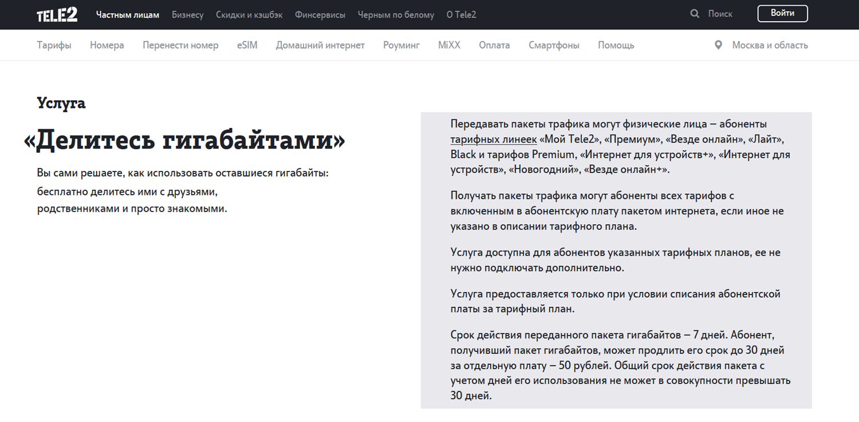The height and width of the screenshot is (422, 859).
Task: Open Черным по белому menu item
Action: (x=396, y=15)
